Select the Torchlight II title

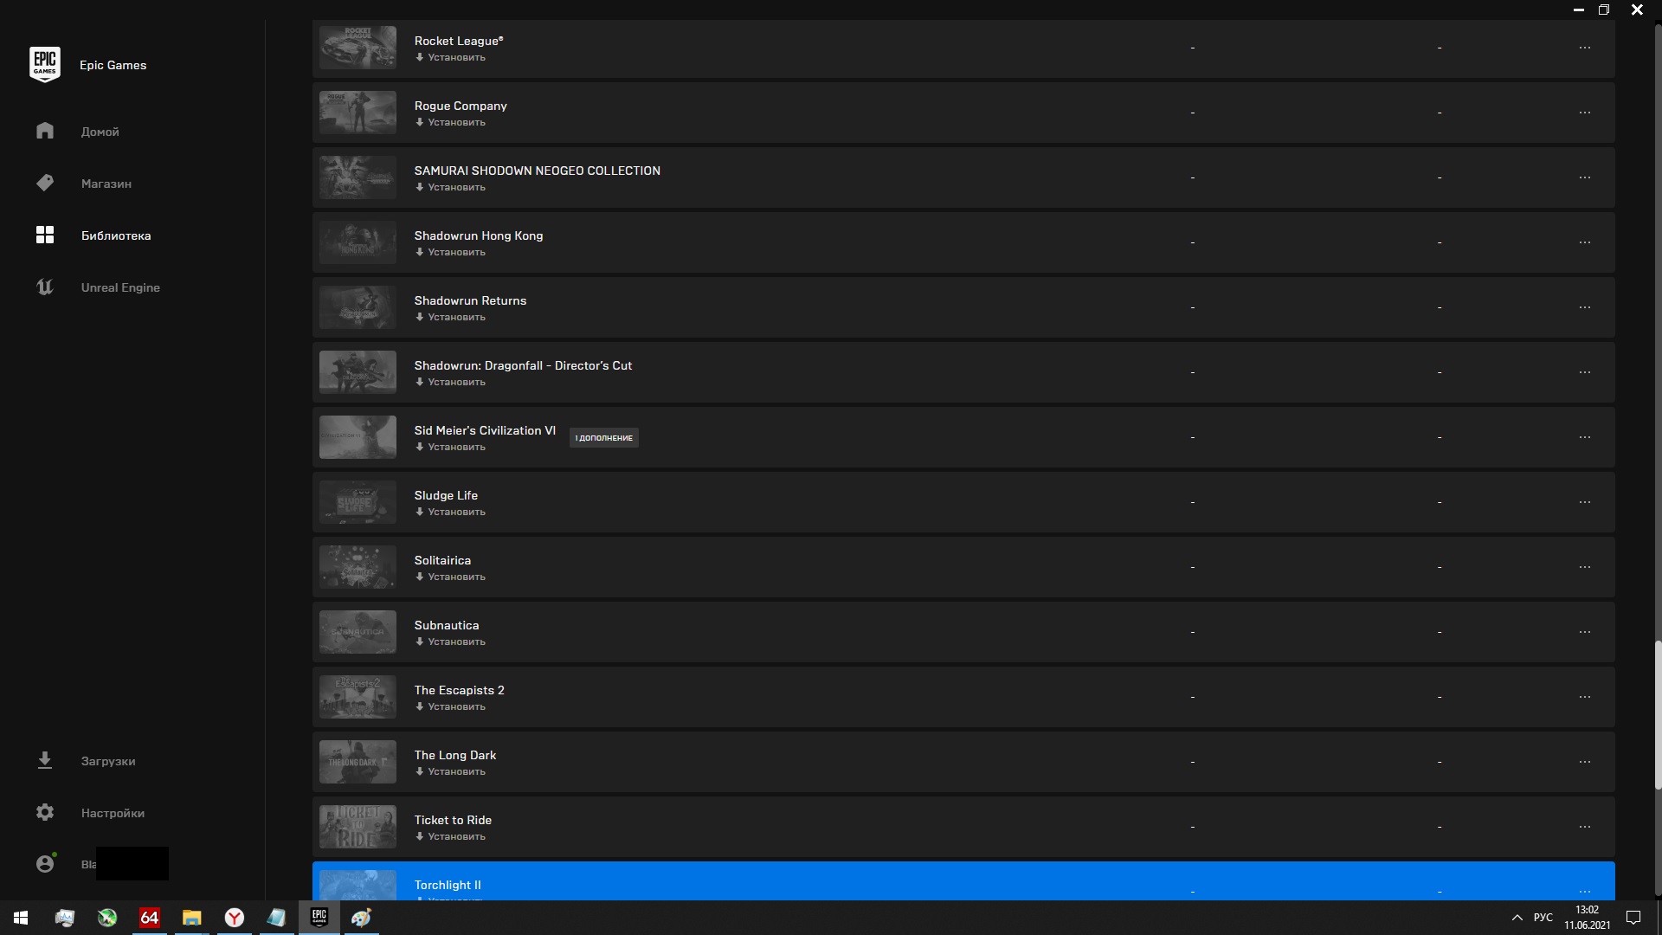tap(448, 885)
